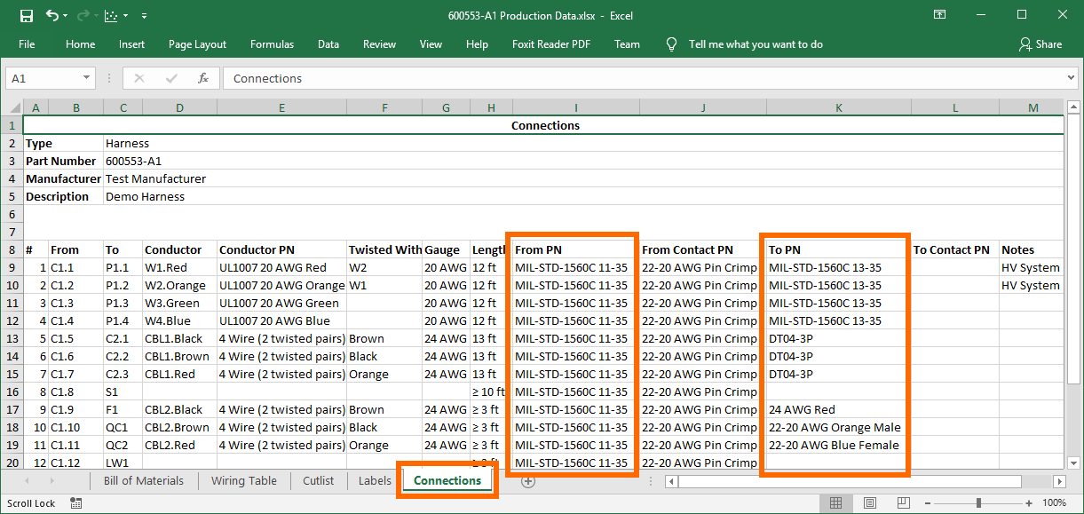This screenshot has width=1084, height=514.
Task: Save the workbook with the floppy icon
Action: (x=26, y=15)
